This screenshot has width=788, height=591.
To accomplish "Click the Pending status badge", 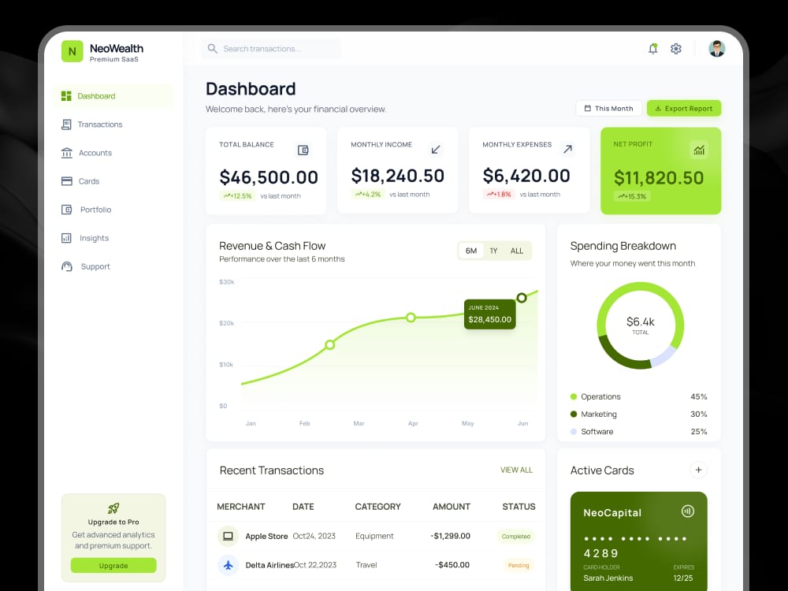I will [519, 565].
